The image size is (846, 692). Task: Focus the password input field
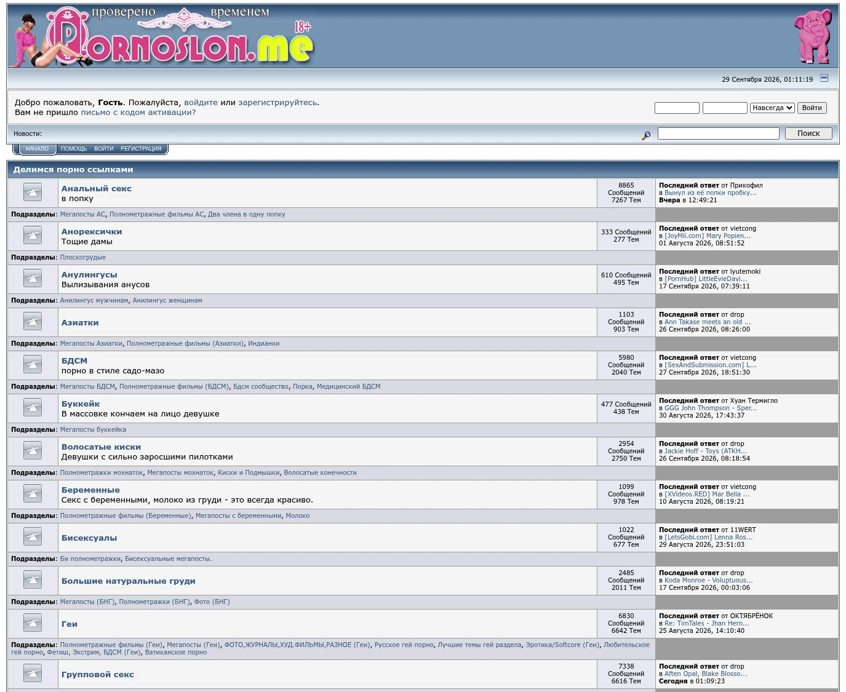coord(725,108)
